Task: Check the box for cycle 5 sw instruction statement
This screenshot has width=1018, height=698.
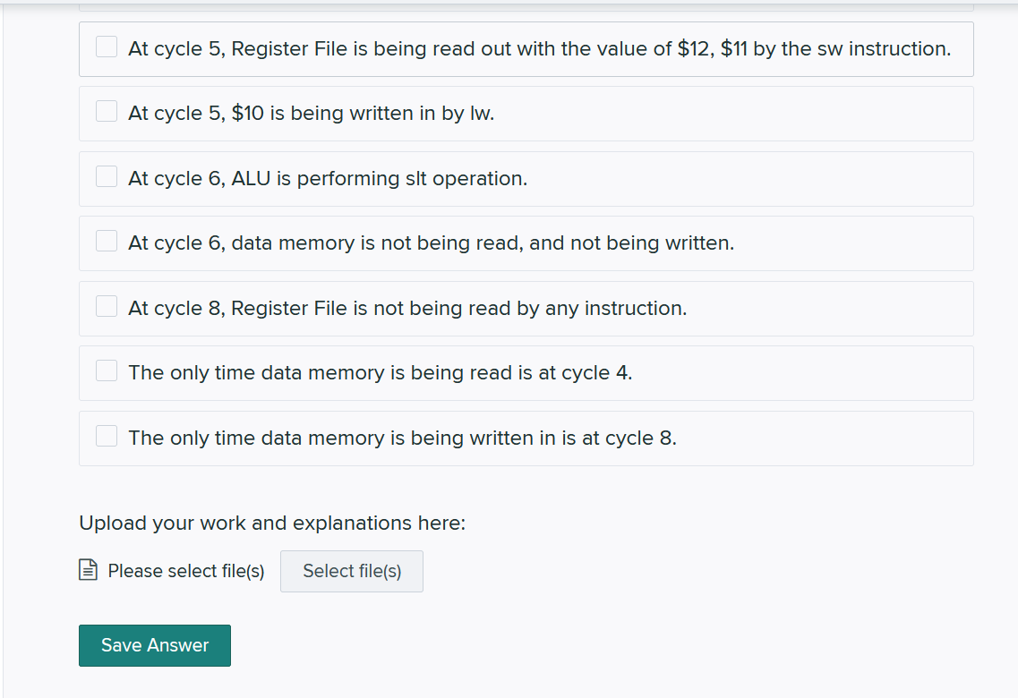Action: [x=107, y=47]
